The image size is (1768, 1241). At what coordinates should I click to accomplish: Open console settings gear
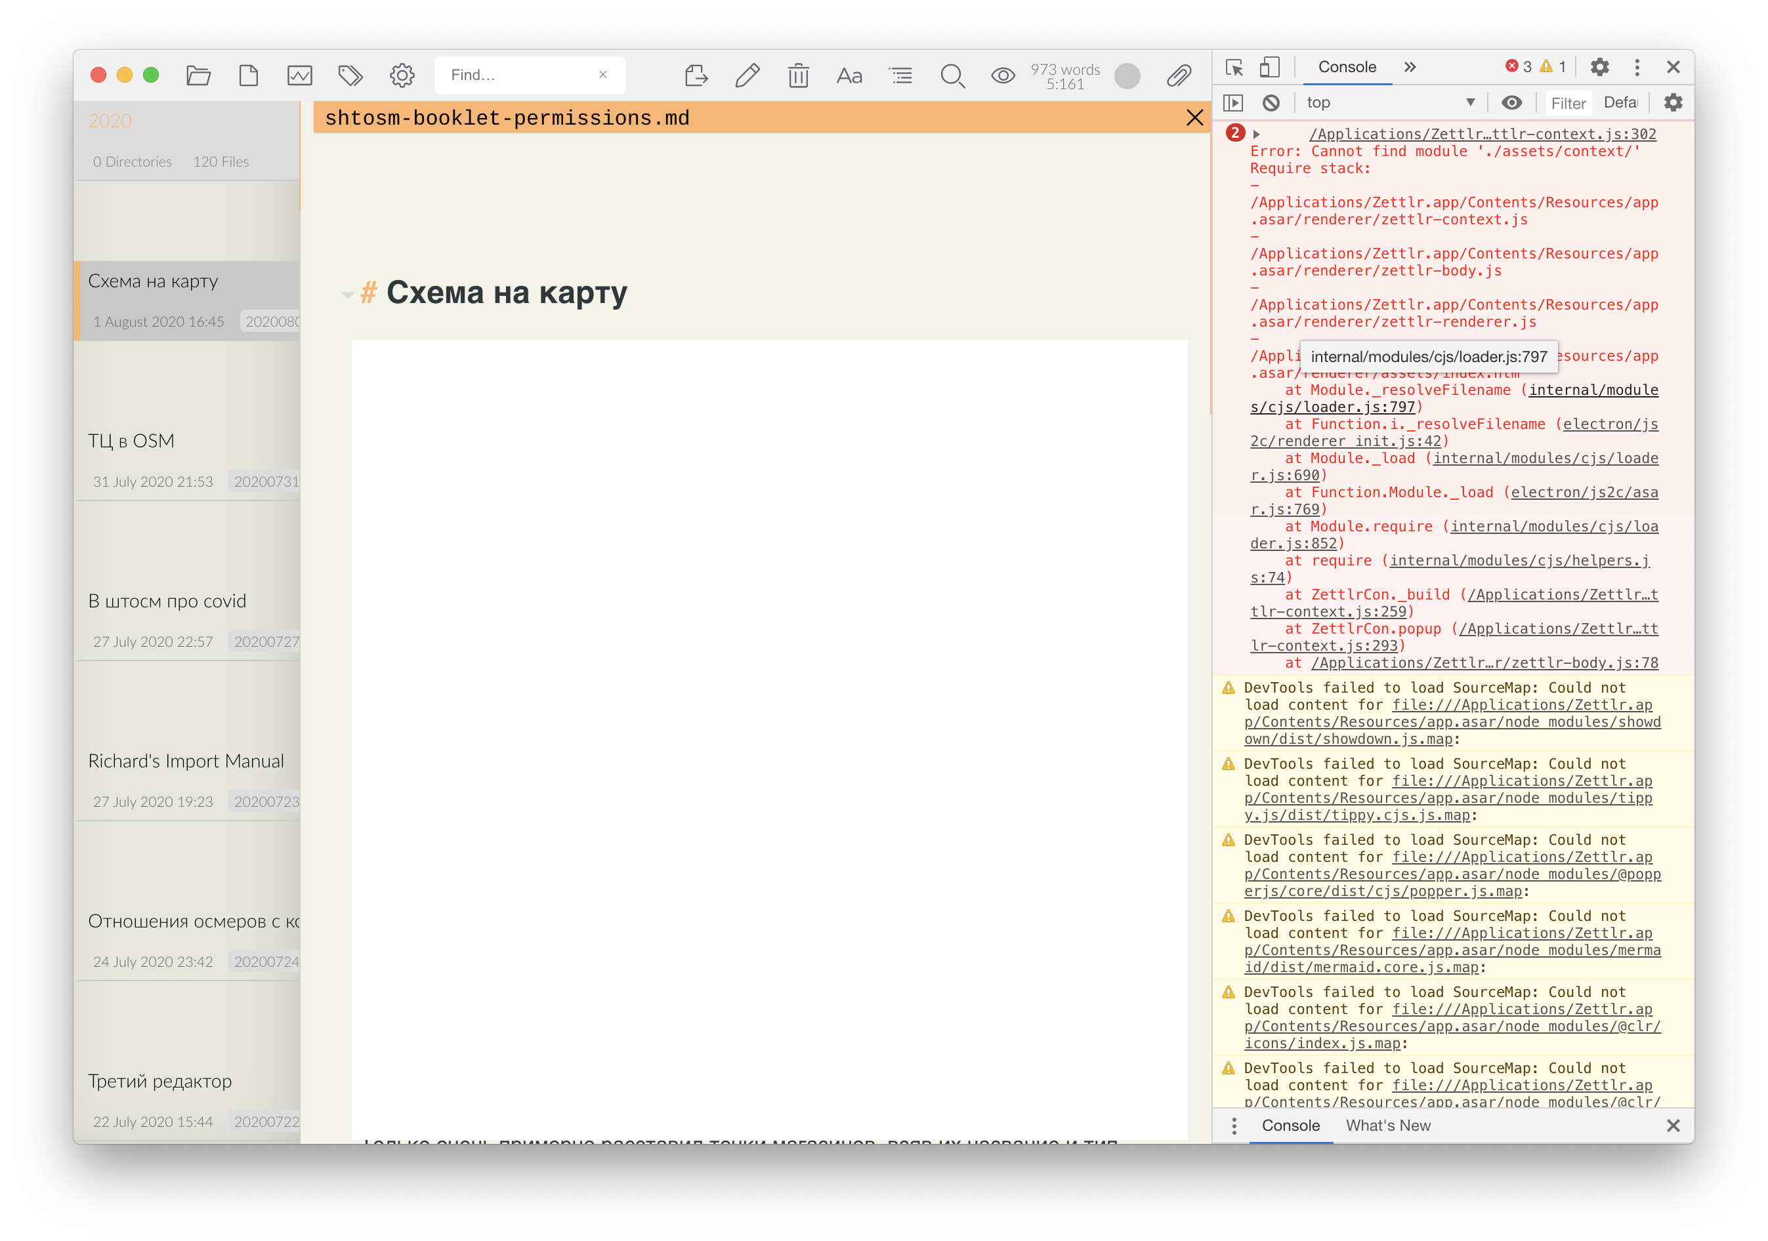[x=1673, y=102]
